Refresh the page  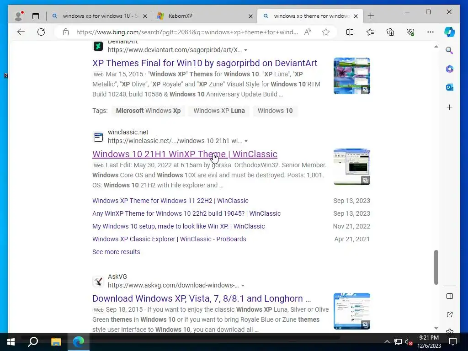pyautogui.click(x=41, y=32)
